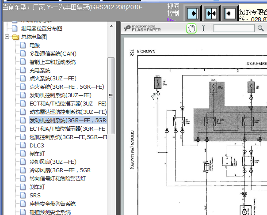Click document icon beside 碰撞预测安全系统
The image size is (267, 215).
click(x=23, y=212)
